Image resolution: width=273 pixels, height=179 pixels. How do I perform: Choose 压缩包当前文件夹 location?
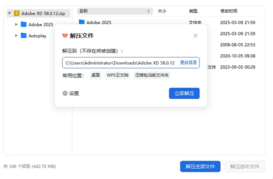point(152,75)
